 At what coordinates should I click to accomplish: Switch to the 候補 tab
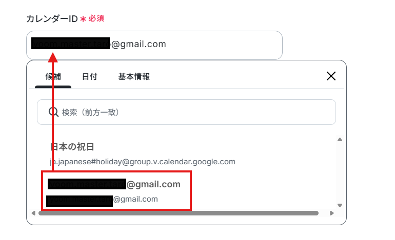(x=53, y=76)
